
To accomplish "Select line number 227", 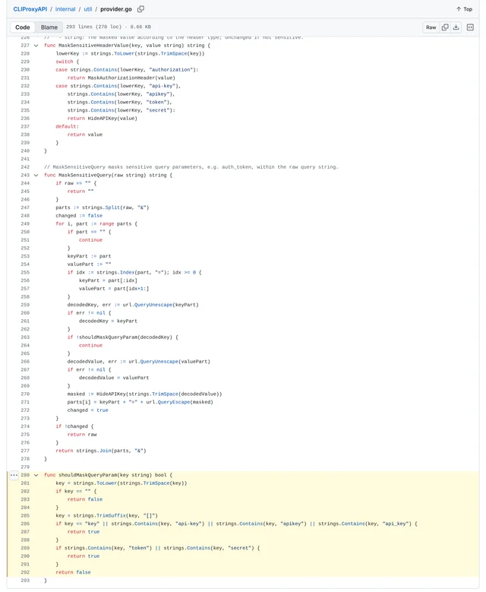I will (x=25, y=46).
